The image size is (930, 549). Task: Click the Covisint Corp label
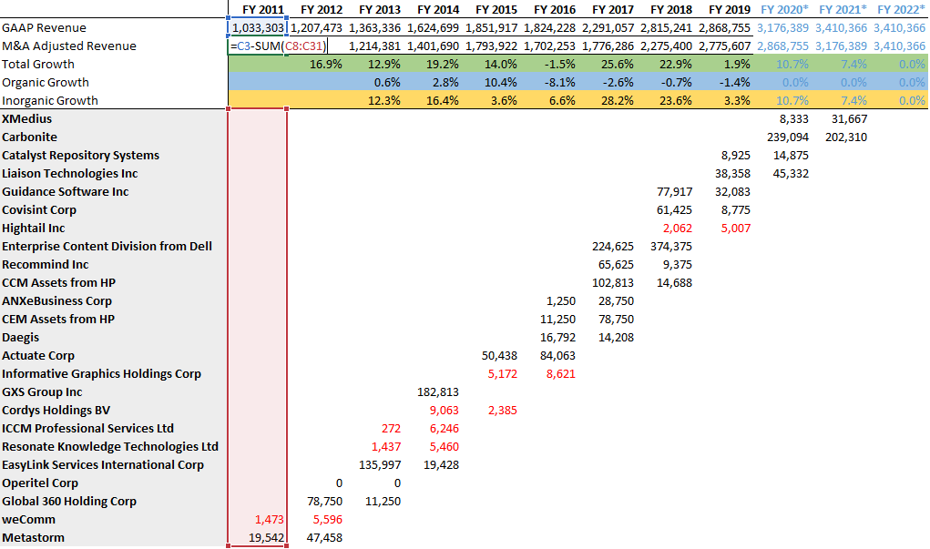click(39, 210)
